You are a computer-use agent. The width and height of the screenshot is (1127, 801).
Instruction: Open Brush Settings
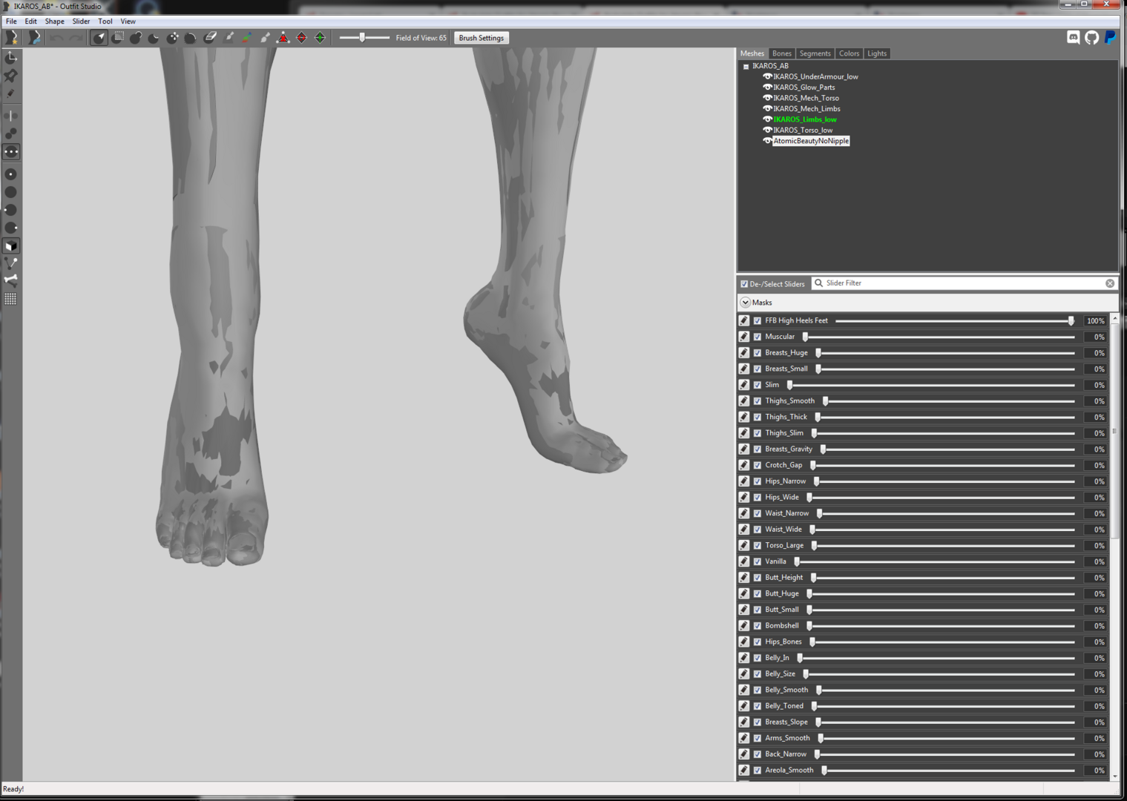pos(481,38)
